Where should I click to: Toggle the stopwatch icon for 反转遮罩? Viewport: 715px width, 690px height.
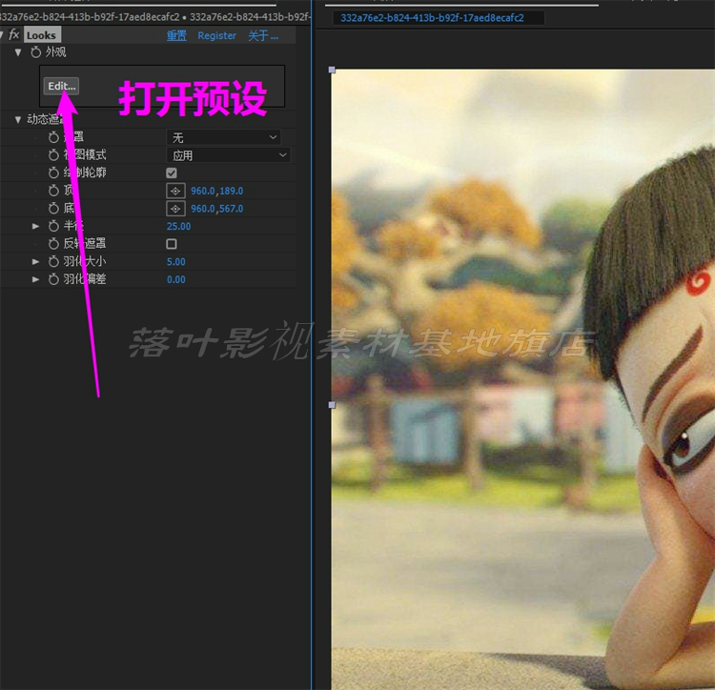click(x=53, y=244)
